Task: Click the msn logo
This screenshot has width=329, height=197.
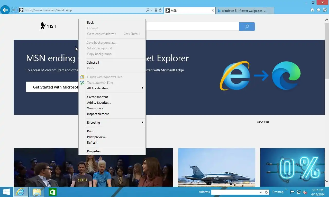Action: 48,26
